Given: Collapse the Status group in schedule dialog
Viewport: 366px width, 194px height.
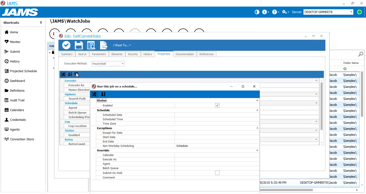Looking at the screenshot, I should 257,100.
